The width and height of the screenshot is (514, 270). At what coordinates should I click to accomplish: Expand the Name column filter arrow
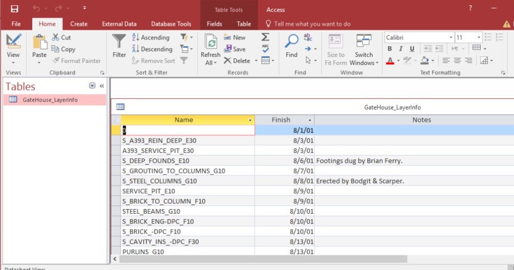(250, 120)
